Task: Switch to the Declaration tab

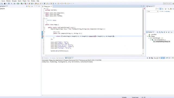Action: tap(60, 58)
